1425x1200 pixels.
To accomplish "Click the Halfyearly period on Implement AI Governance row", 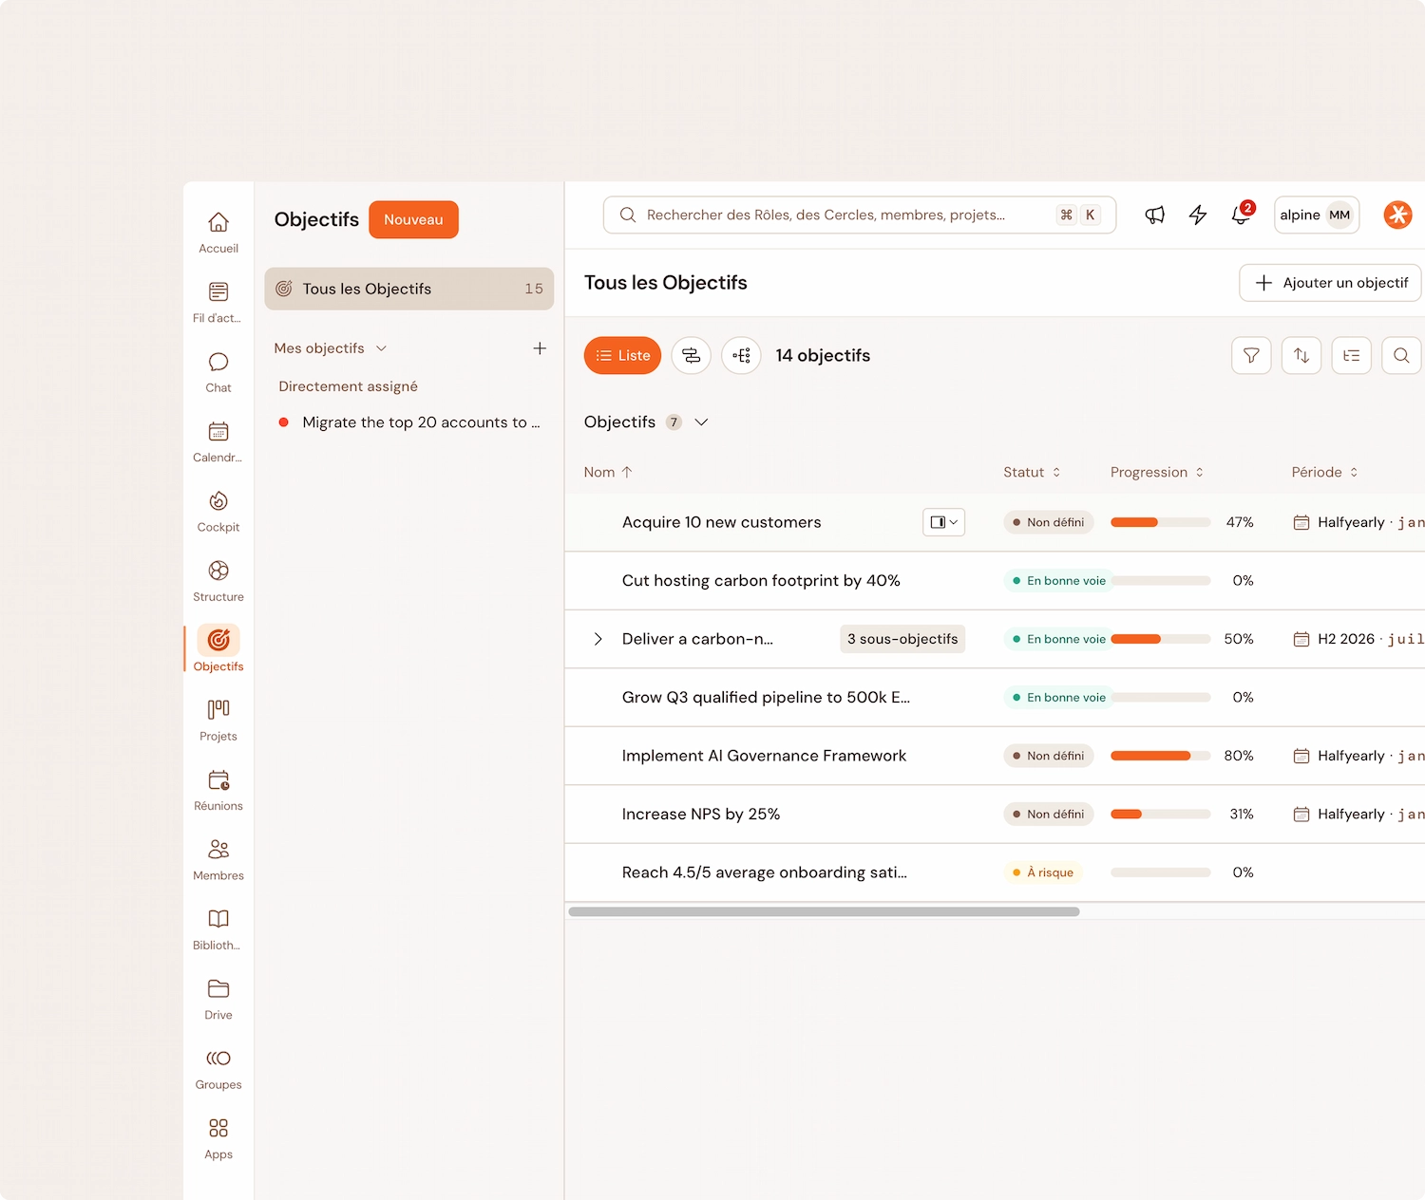I will 1358,756.
